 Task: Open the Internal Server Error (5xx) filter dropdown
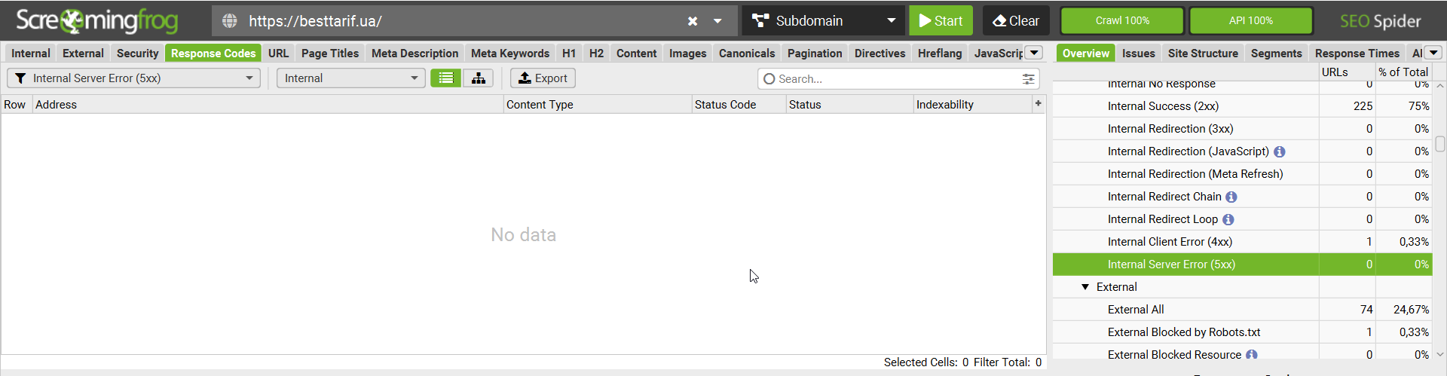click(x=134, y=78)
